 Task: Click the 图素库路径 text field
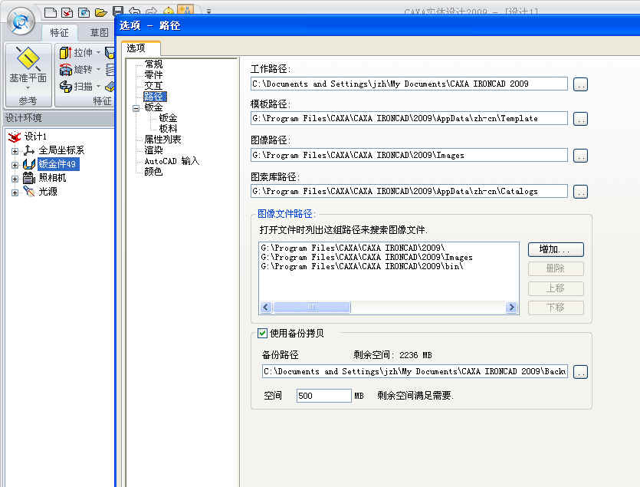coord(409,191)
